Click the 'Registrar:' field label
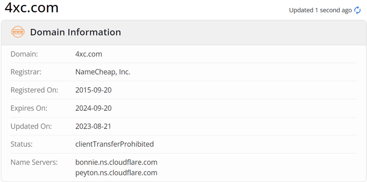367x182 pixels. point(26,72)
